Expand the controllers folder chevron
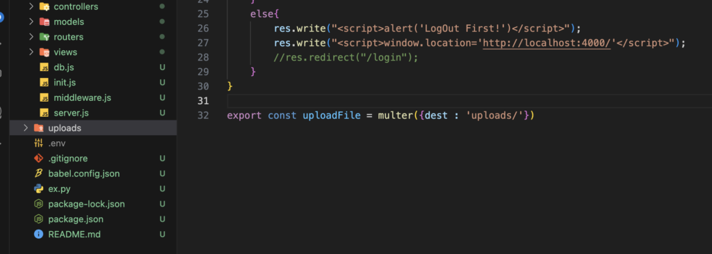 (x=31, y=7)
